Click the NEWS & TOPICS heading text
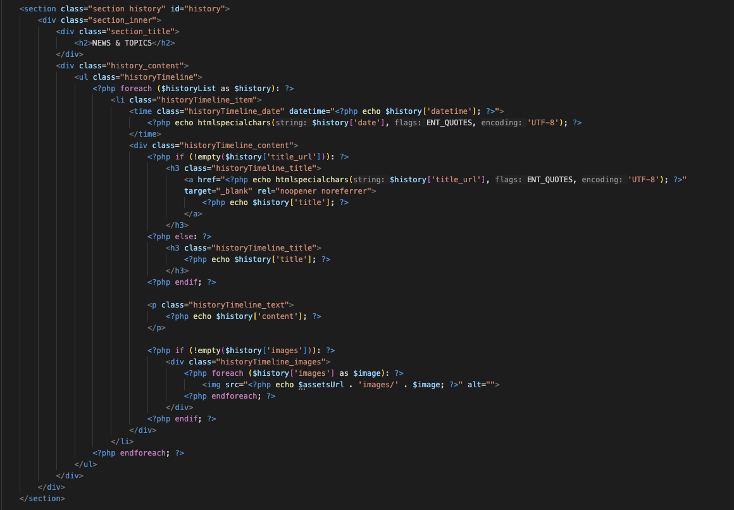 (x=121, y=43)
